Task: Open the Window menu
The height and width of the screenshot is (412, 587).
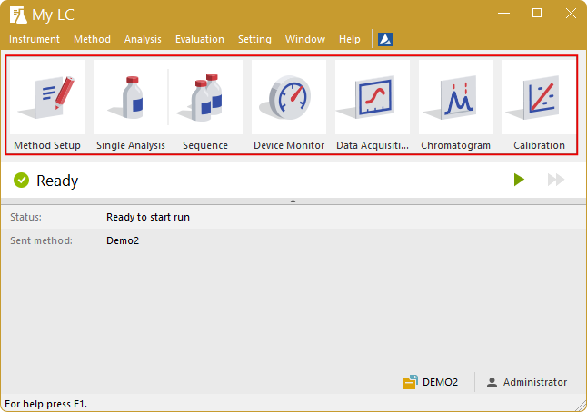Action: click(305, 39)
